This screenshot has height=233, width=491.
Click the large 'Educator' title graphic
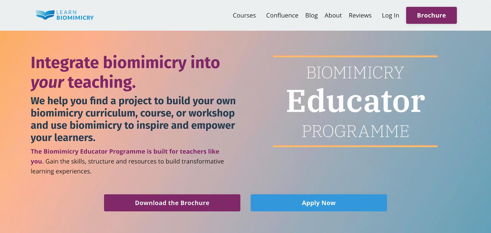coord(355,101)
